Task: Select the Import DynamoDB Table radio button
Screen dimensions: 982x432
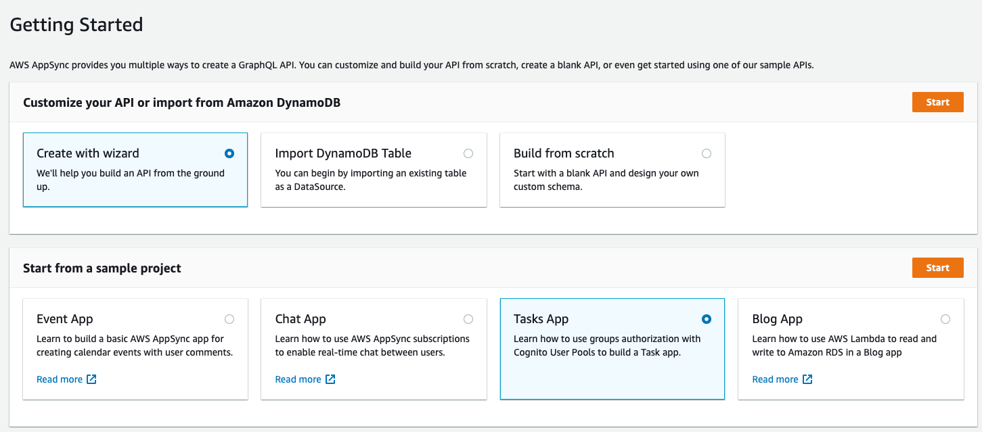Action: coord(468,153)
